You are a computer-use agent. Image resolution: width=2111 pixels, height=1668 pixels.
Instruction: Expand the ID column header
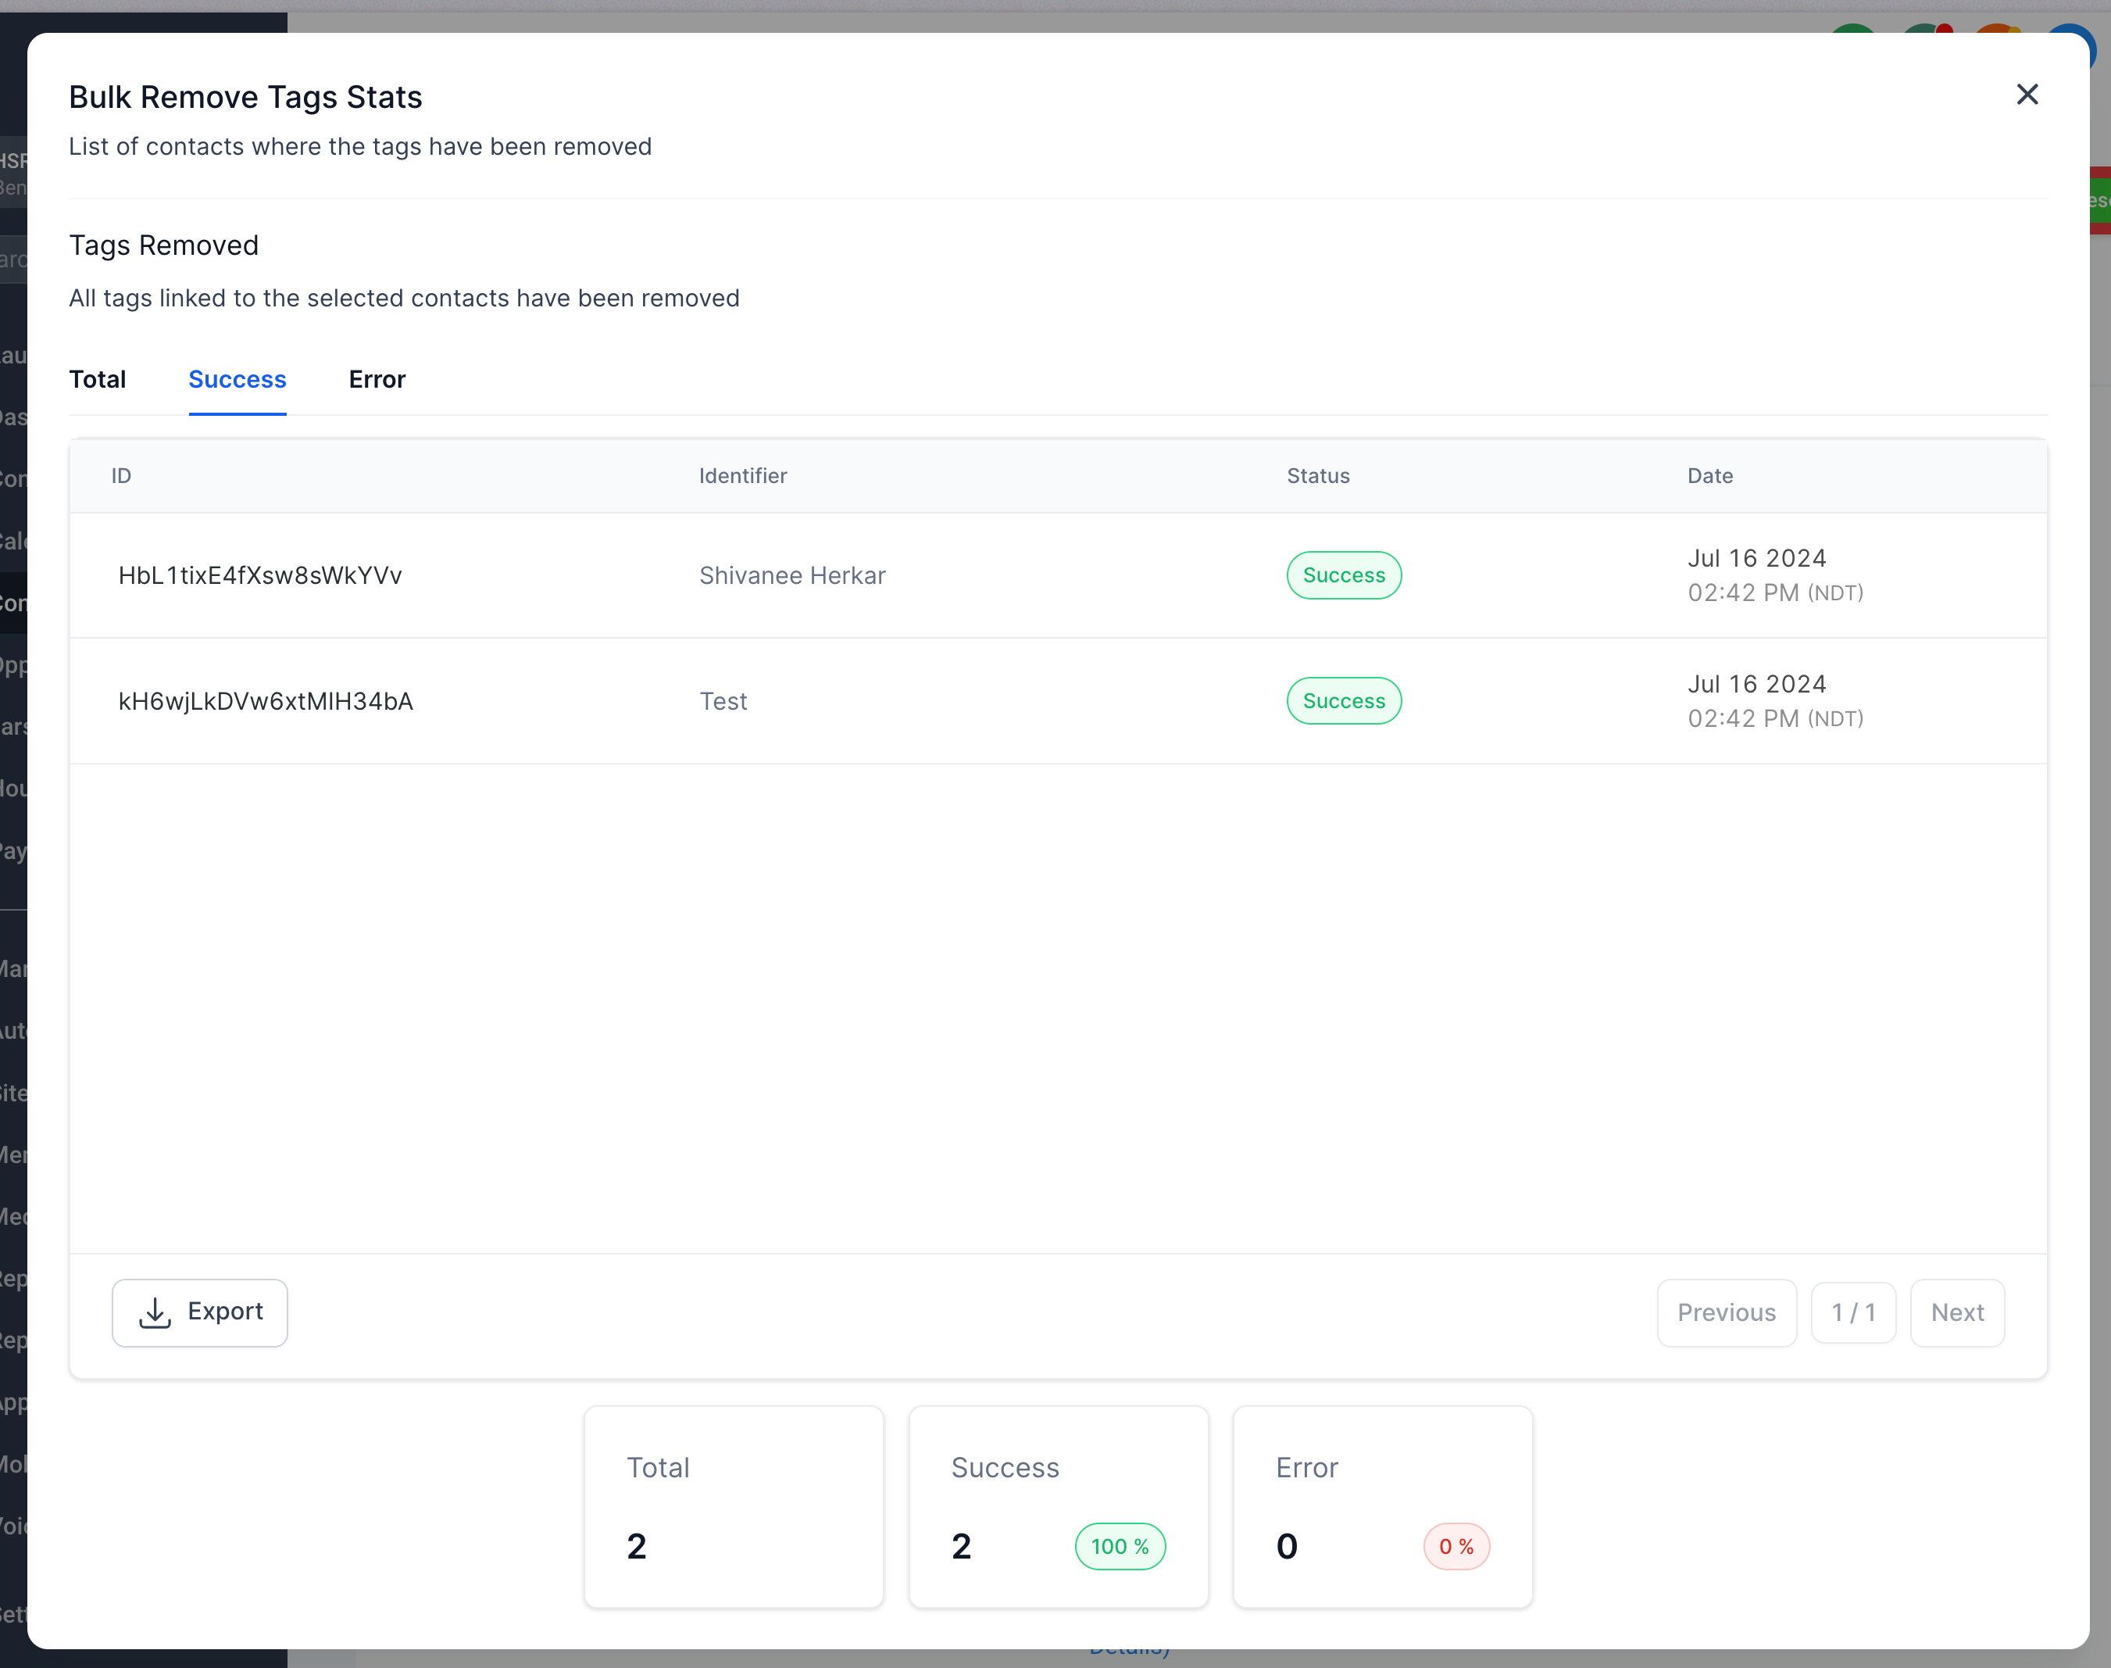coord(122,477)
